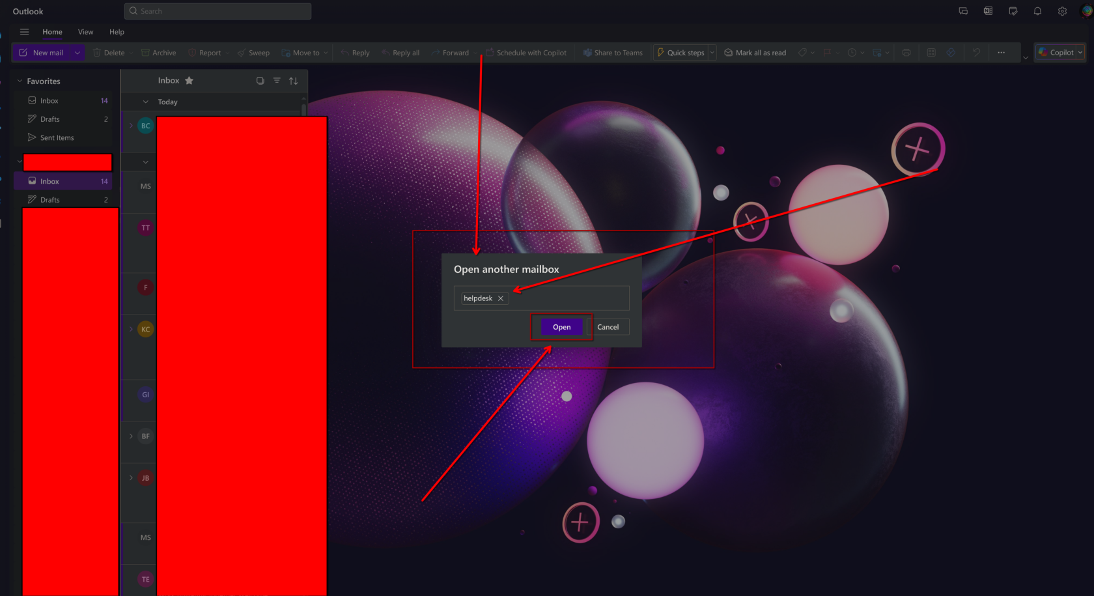The image size is (1094, 596).
Task: Collapse the Today group header
Action: (x=146, y=102)
